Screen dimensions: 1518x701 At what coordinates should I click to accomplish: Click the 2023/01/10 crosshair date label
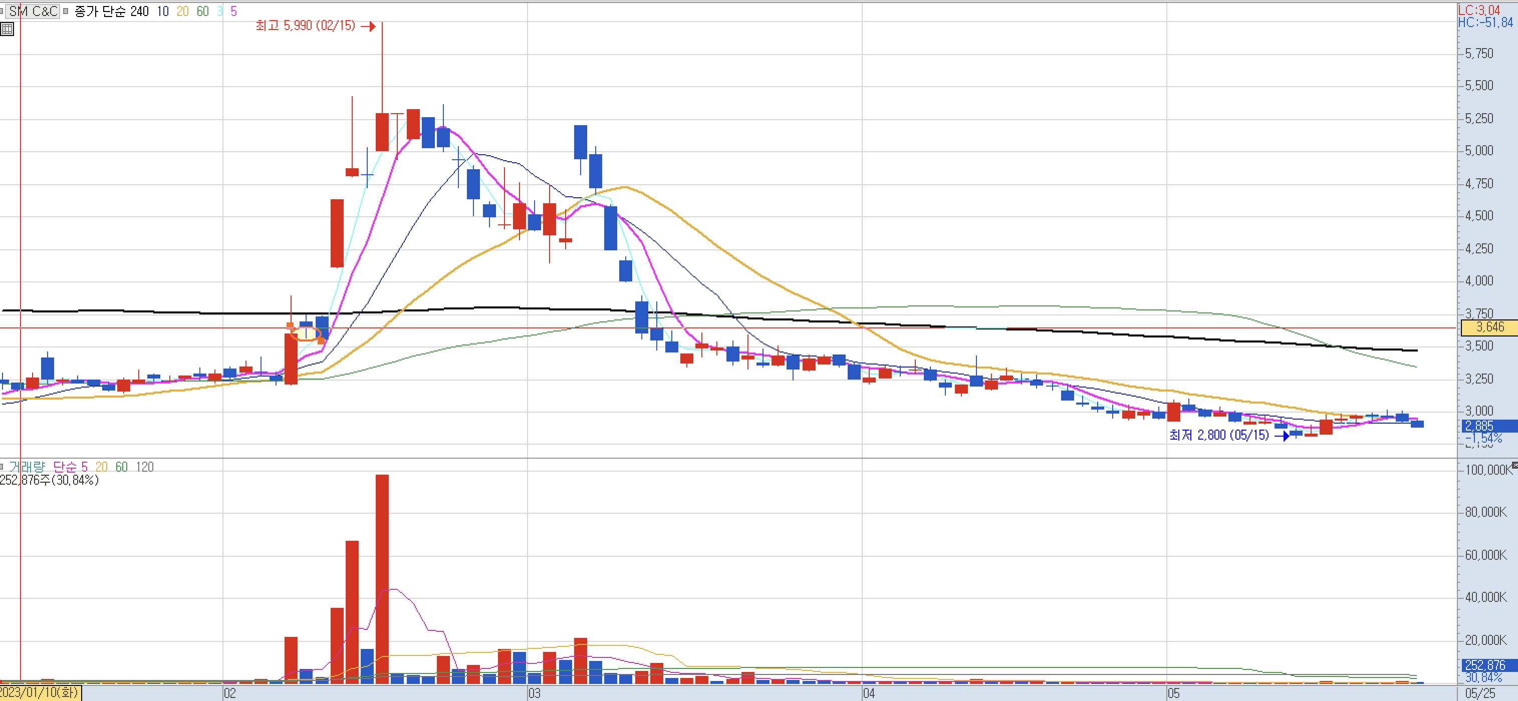(x=40, y=692)
